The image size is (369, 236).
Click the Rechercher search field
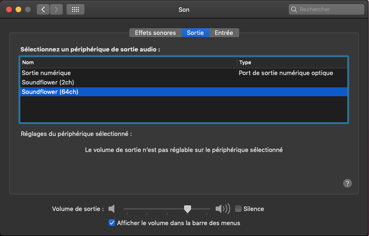328,9
